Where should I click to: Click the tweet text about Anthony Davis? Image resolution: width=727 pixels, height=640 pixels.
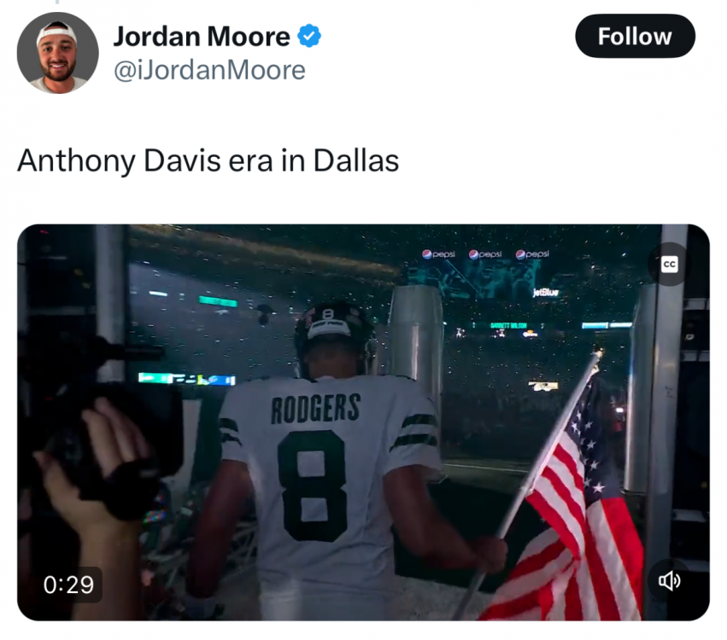pos(208,160)
